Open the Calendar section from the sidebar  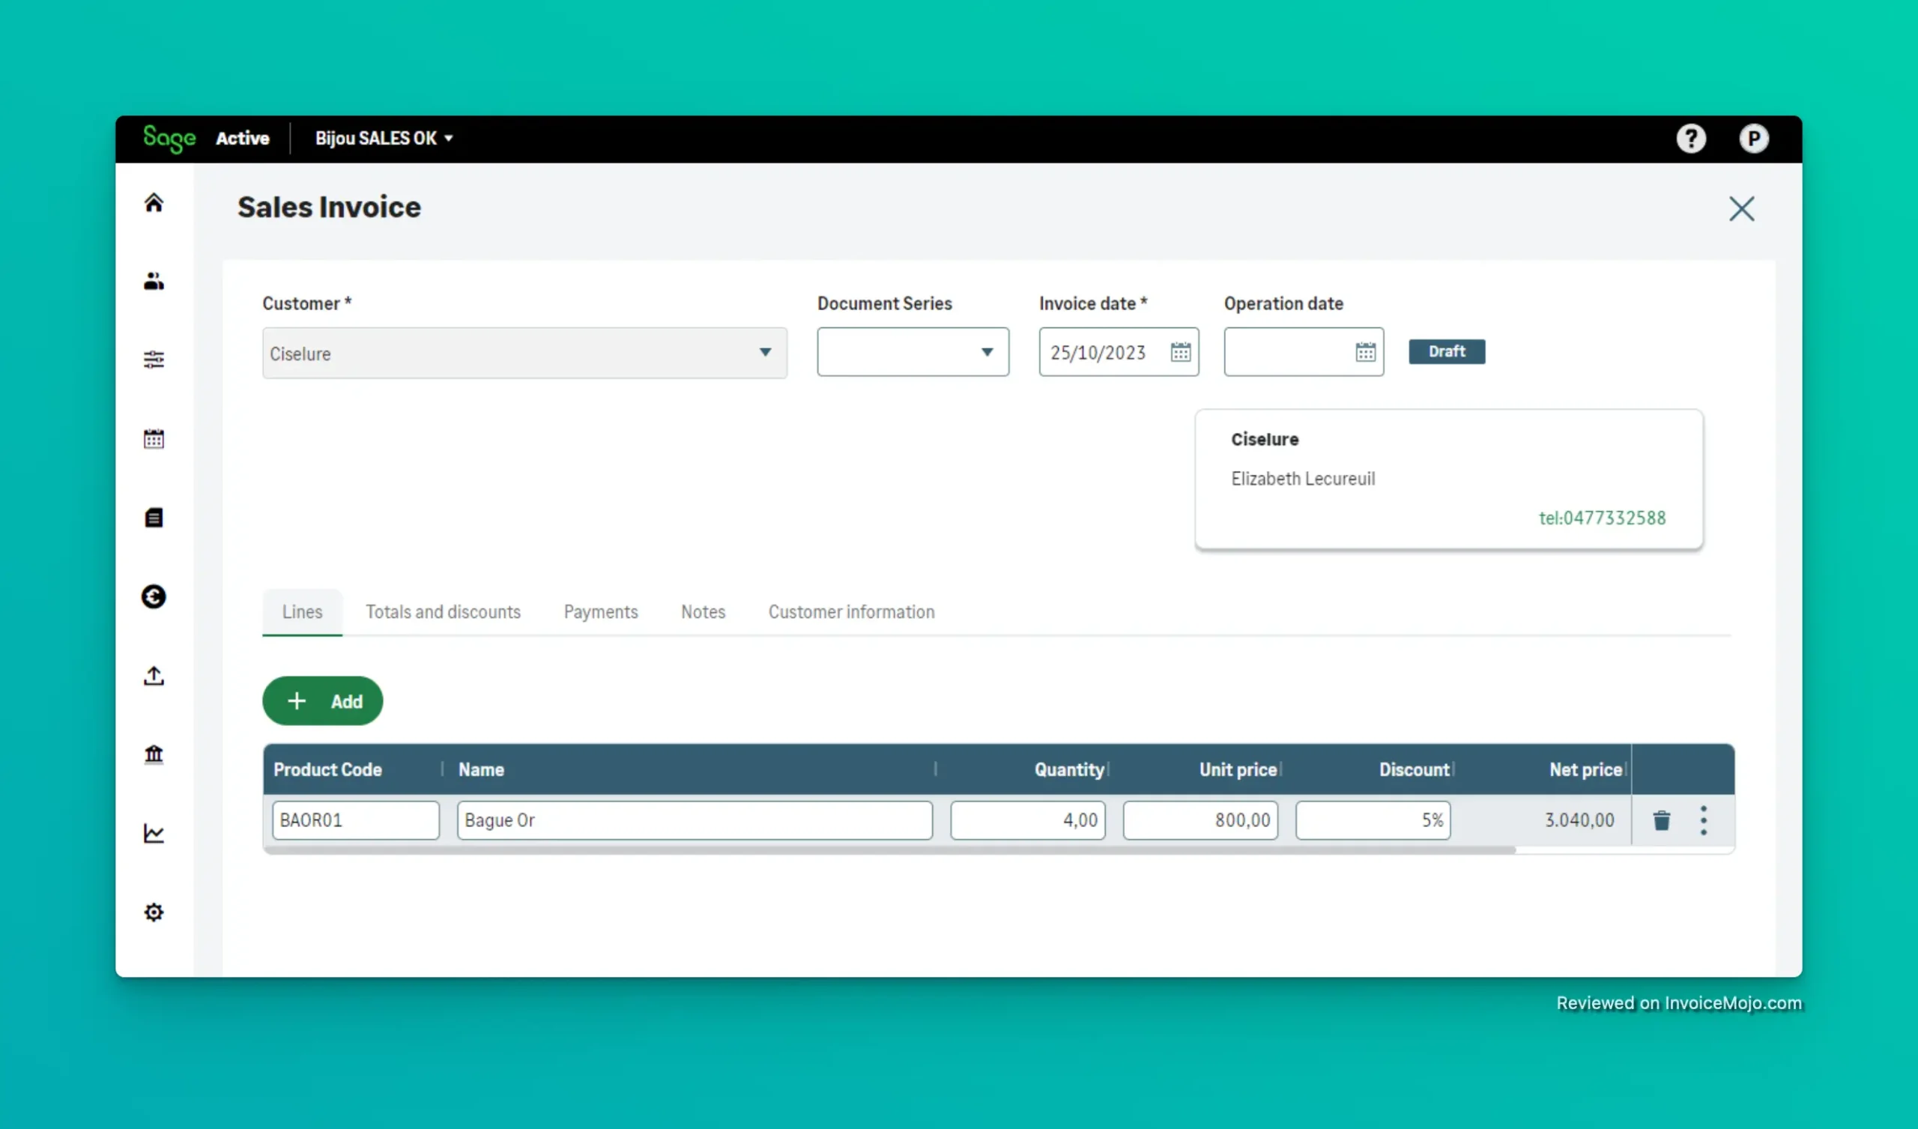tap(154, 438)
